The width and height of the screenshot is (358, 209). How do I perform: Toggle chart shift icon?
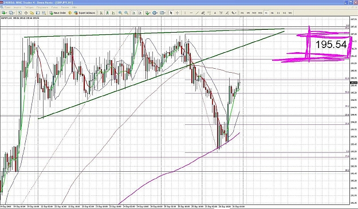pos(140,13)
